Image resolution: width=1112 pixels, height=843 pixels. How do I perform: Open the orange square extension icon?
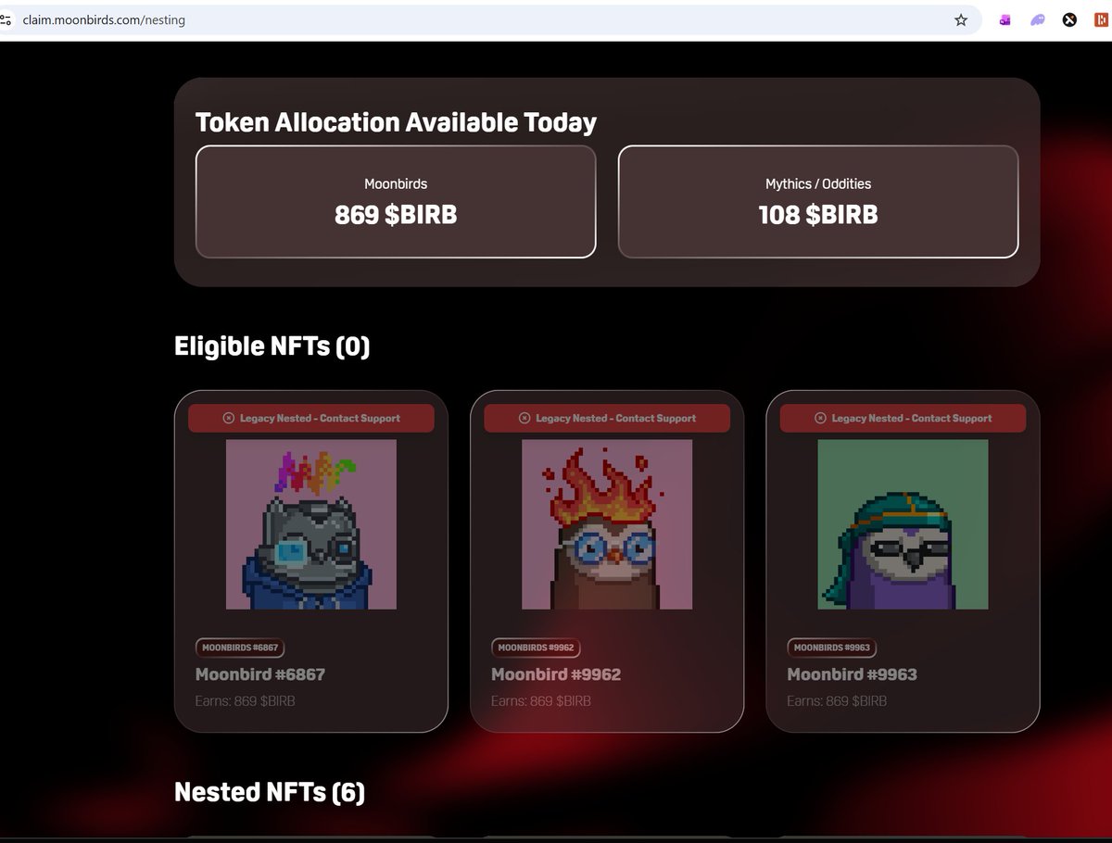tap(1102, 19)
